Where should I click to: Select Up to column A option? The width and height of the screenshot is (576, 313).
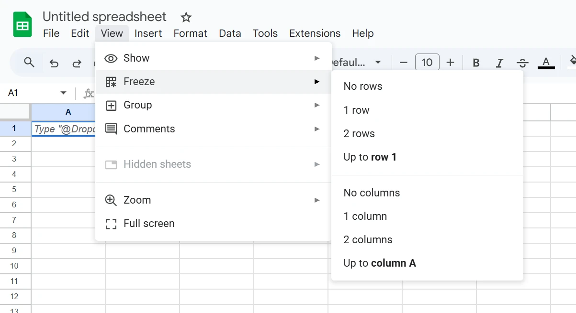(x=380, y=263)
